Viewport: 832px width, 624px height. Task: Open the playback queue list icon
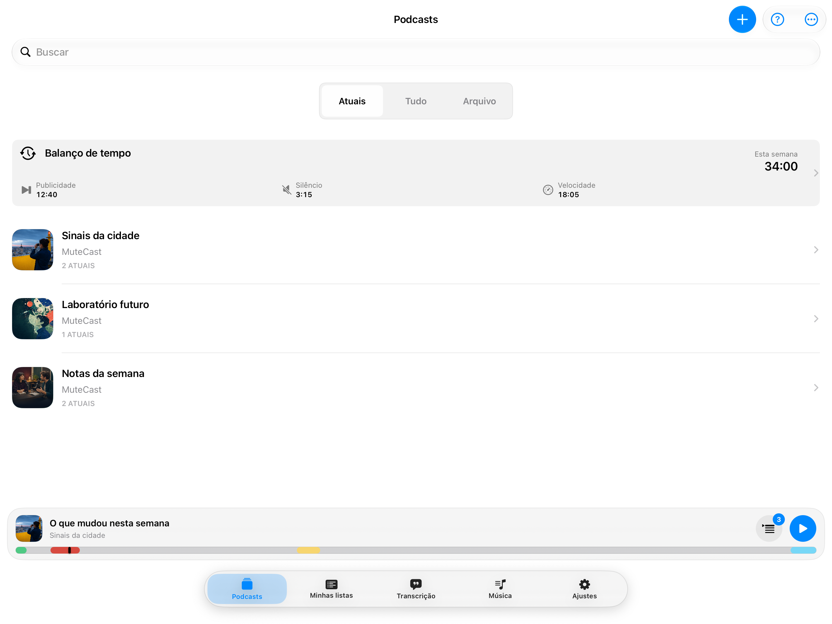click(x=769, y=528)
